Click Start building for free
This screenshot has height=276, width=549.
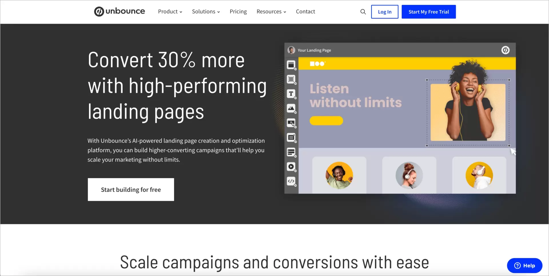131,189
